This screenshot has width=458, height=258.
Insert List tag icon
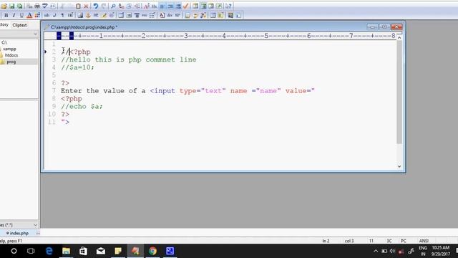[152, 15]
